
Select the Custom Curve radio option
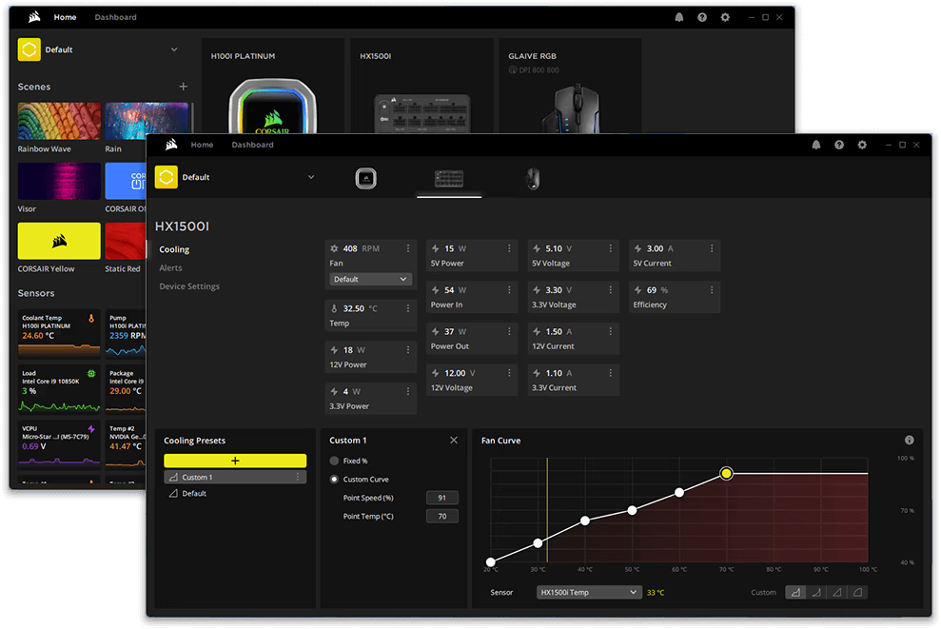(334, 480)
